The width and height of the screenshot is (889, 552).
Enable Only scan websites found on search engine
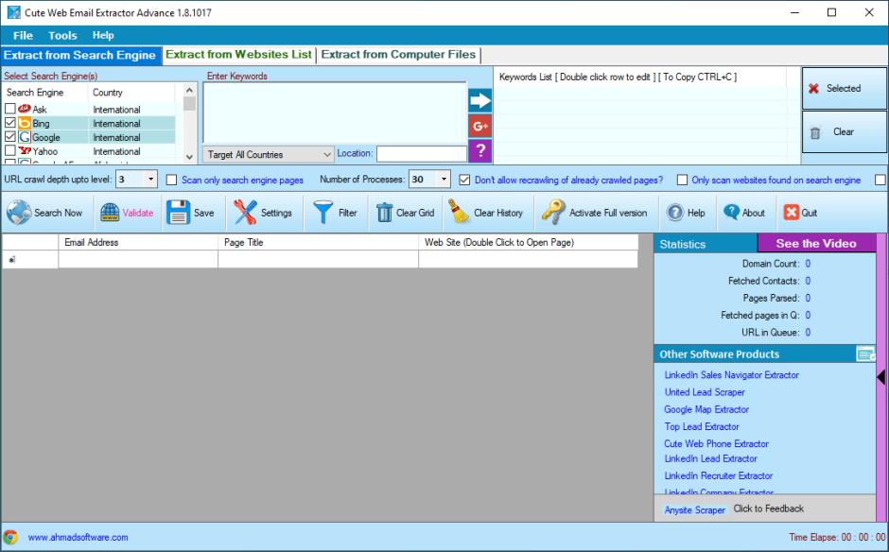click(x=682, y=180)
